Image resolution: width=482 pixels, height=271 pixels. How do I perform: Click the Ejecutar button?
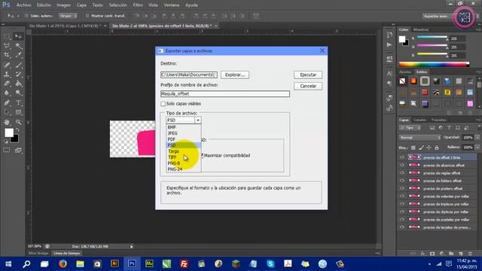[x=308, y=75]
